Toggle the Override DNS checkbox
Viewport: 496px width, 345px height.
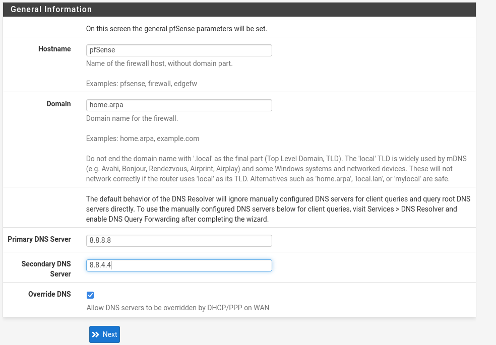(90, 295)
